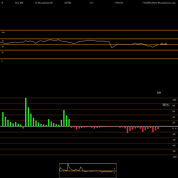Click the mini overview chart thumbnail
178x178 pixels.
pos(88,171)
